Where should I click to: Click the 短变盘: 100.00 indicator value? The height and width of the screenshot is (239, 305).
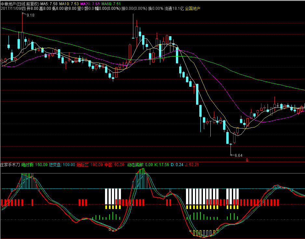62,165
